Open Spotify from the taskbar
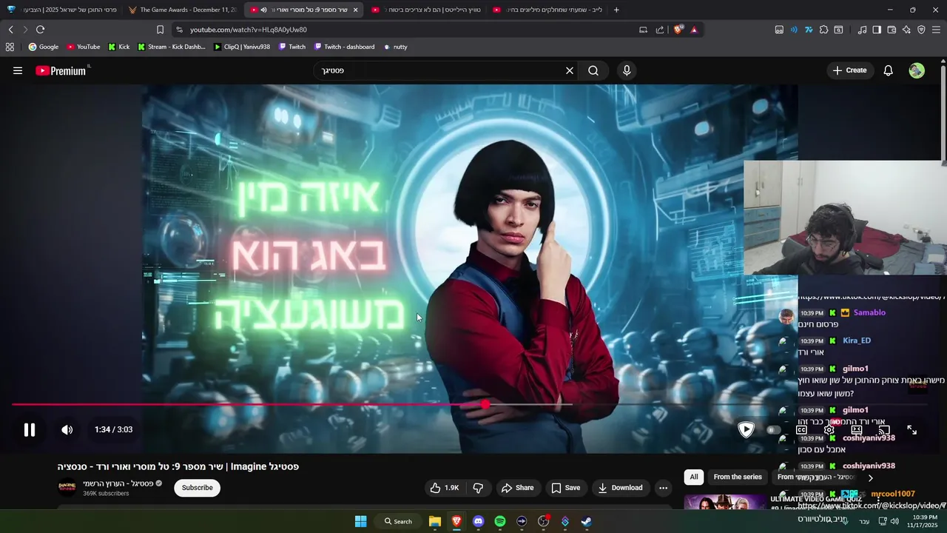The height and width of the screenshot is (533, 947). click(x=500, y=521)
